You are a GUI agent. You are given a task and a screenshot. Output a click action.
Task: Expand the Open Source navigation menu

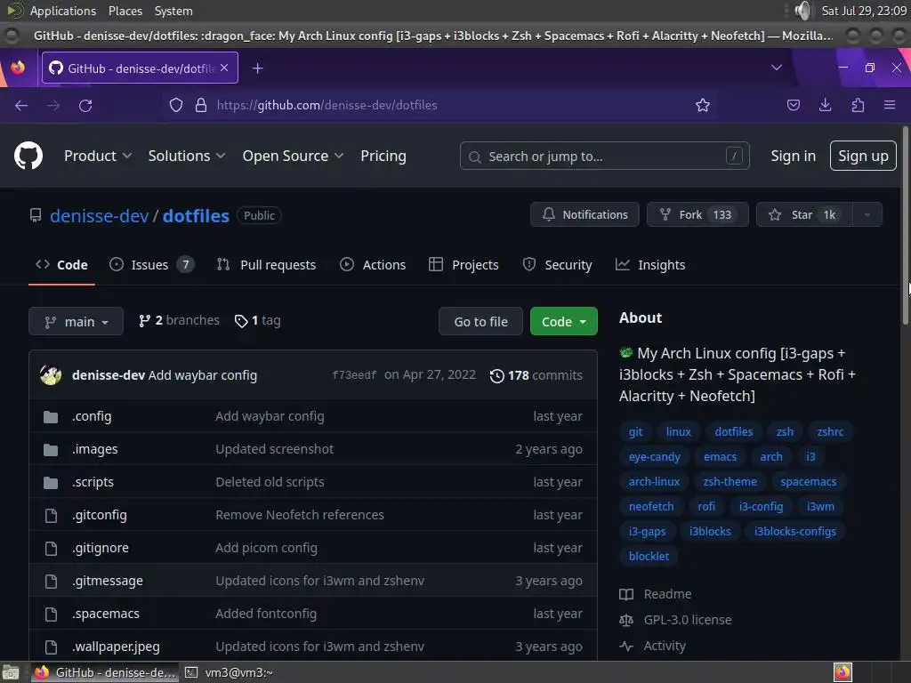tap(293, 156)
